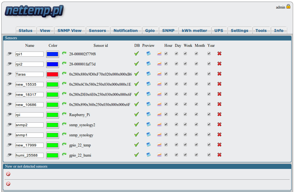Toggle Week checkbox for snmp2
This screenshot has width=295, height=192.
[x=185, y=124]
